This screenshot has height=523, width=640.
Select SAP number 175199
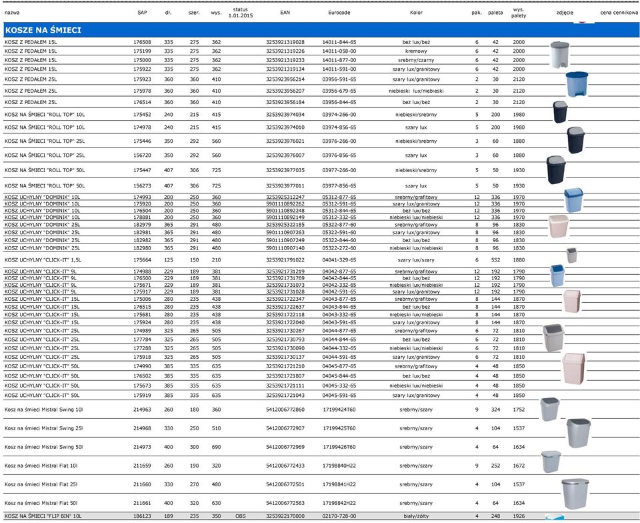coord(142,51)
